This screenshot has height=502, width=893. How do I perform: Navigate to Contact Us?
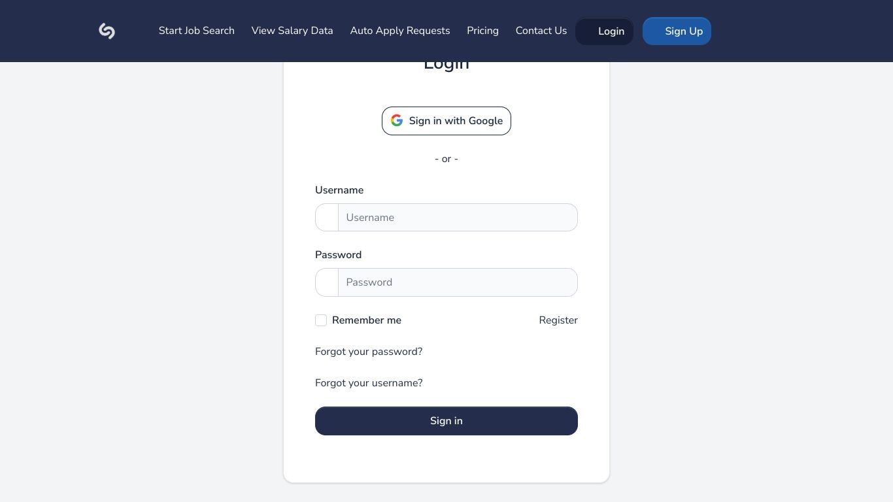point(541,31)
